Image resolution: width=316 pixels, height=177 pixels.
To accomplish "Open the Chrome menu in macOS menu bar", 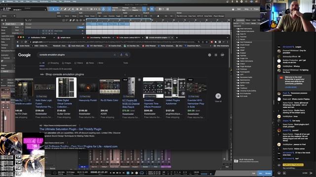I will (10, 1).
